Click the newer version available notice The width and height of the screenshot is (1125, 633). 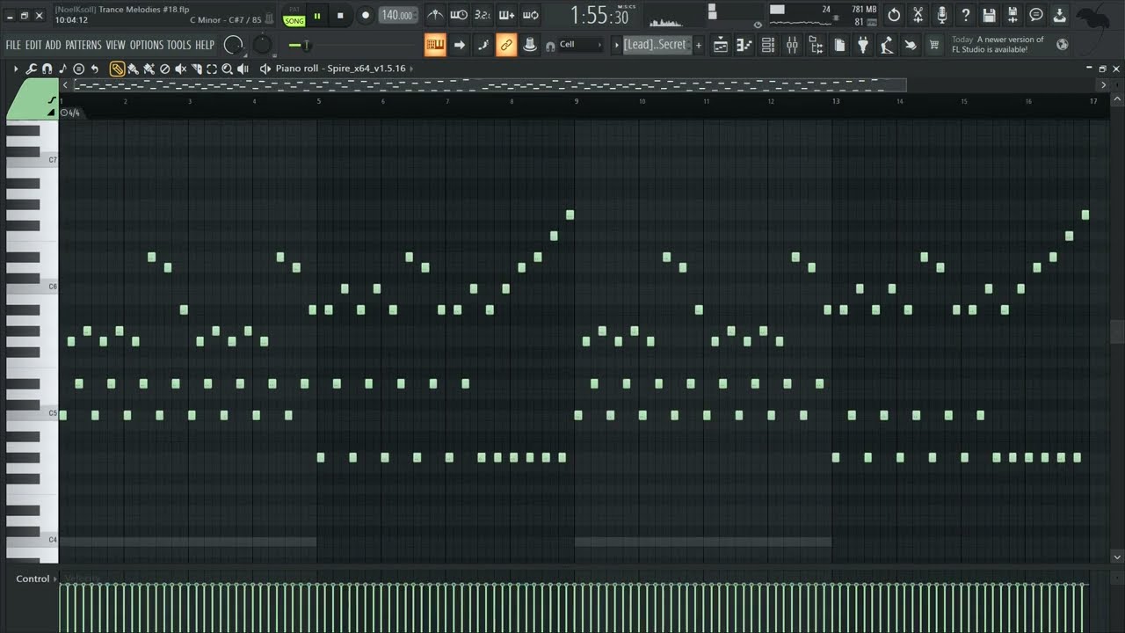coord(998,45)
